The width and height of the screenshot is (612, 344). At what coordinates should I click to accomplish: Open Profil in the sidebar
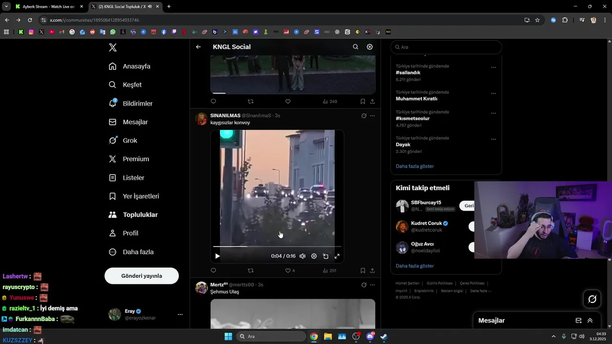pos(123,233)
